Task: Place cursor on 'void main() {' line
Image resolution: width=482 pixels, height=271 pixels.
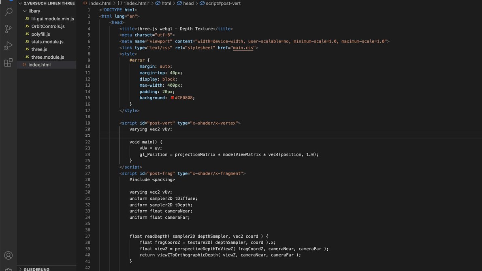Action: [146, 142]
